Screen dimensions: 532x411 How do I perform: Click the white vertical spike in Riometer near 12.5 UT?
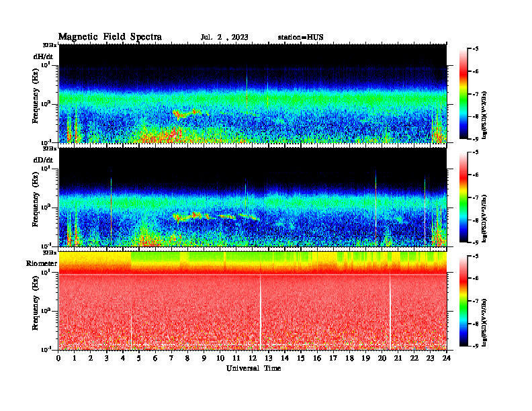click(x=260, y=312)
